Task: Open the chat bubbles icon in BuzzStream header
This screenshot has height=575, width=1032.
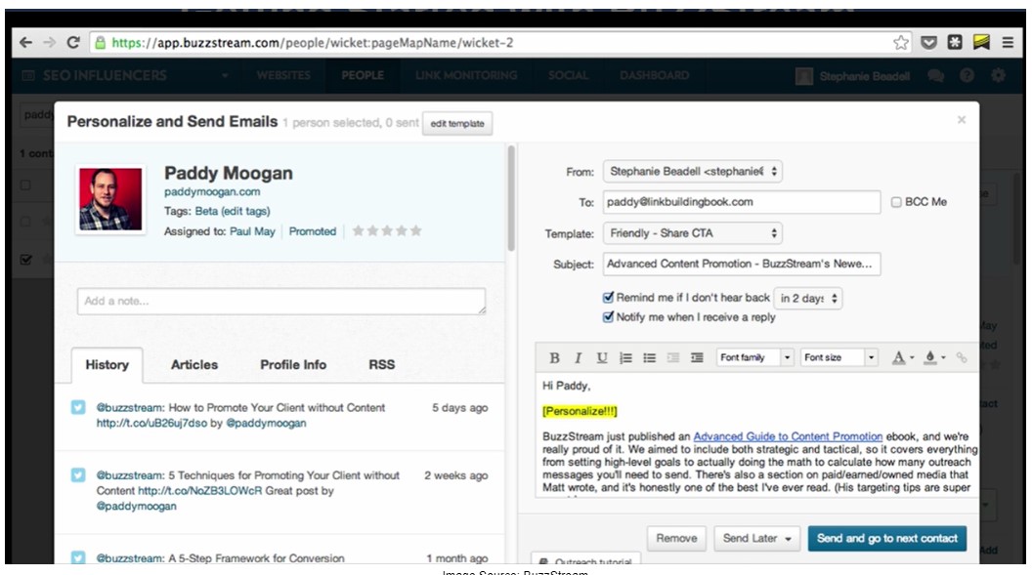Action: pos(935,75)
